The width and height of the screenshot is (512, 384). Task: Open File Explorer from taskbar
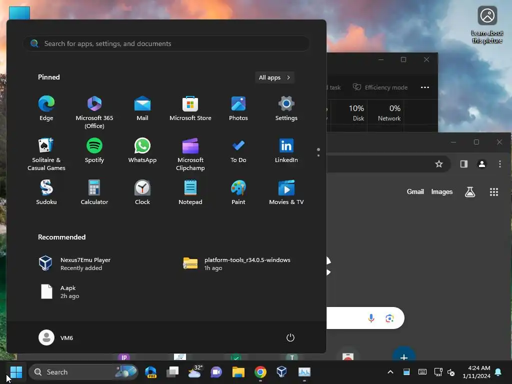pos(238,372)
